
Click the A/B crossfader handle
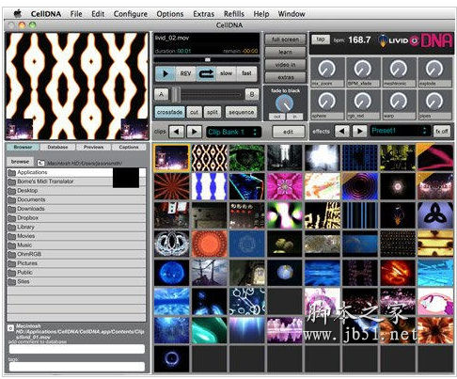(176, 94)
